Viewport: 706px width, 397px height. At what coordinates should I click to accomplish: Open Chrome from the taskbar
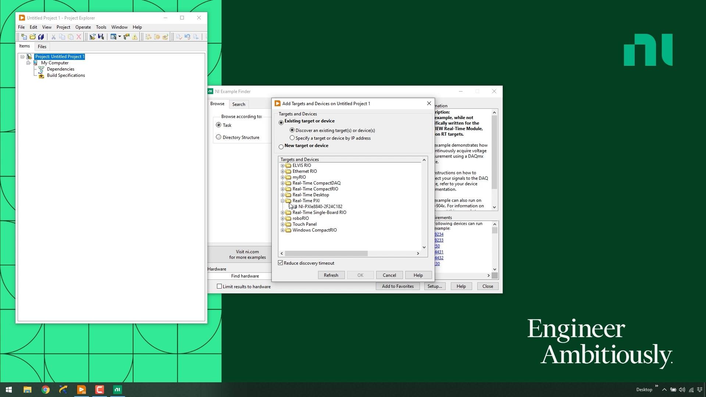[46, 390]
